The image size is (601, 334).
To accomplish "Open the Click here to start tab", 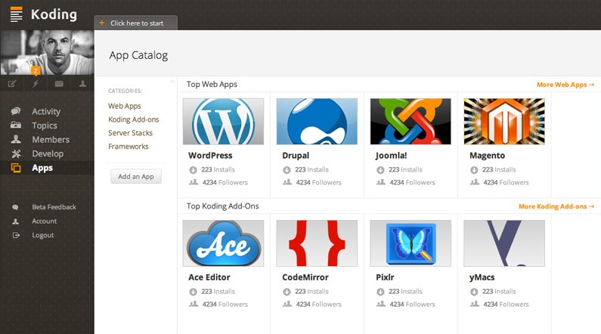I will pos(135,23).
